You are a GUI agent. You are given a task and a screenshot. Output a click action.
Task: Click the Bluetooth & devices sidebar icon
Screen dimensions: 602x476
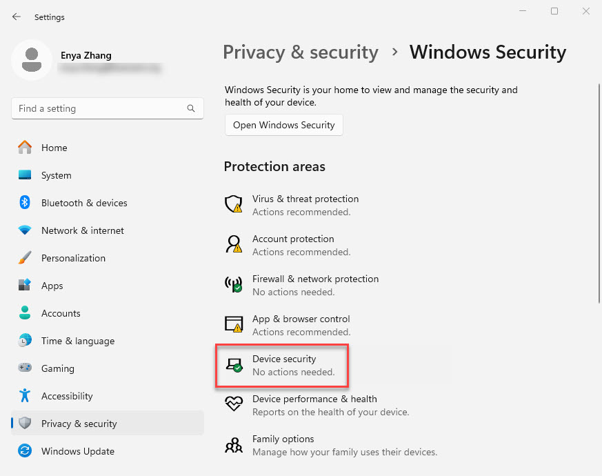coord(25,203)
